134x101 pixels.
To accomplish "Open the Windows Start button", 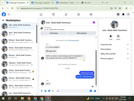I will [x=3, y=99].
